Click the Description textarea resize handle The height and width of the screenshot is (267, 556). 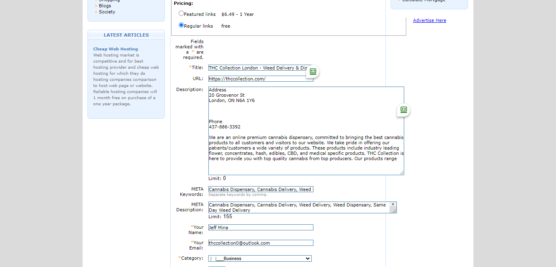(x=401, y=172)
